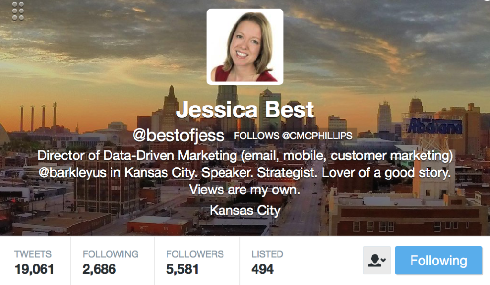Click the 19,061 tweets count
Viewport: 490px width, 285px height.
point(34,269)
